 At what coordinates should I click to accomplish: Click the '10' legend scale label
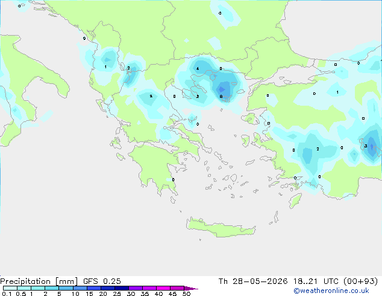(x=75, y=294)
